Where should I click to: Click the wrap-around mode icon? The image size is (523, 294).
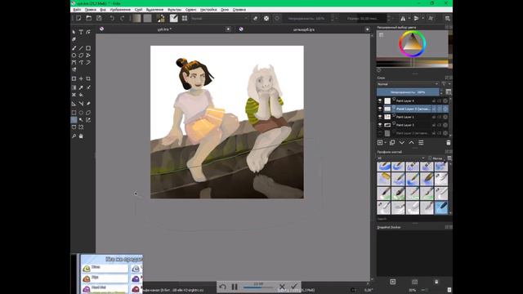[x=431, y=18]
